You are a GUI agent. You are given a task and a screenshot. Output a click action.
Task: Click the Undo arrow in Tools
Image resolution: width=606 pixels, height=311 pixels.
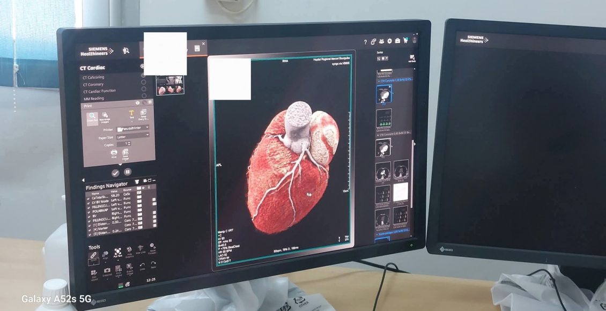tap(142, 265)
